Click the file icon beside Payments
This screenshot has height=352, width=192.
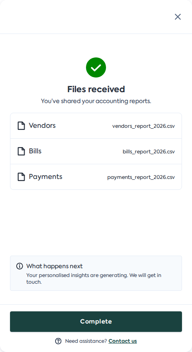pos(21,177)
